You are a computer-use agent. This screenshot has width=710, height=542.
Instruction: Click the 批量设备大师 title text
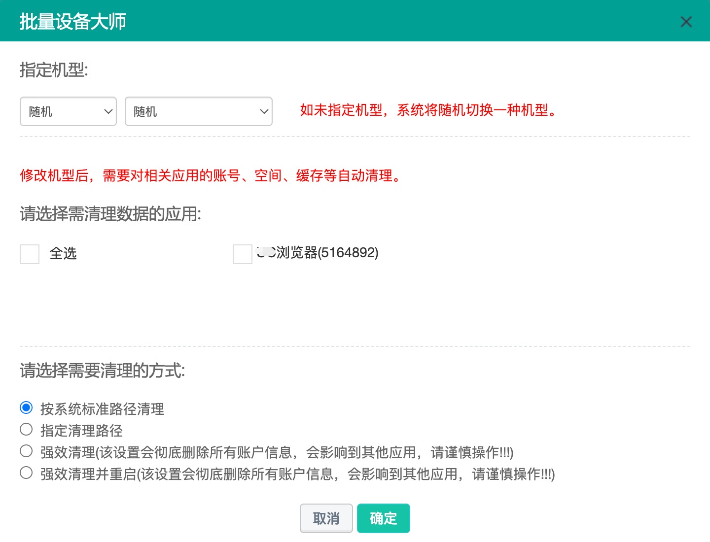(x=73, y=22)
